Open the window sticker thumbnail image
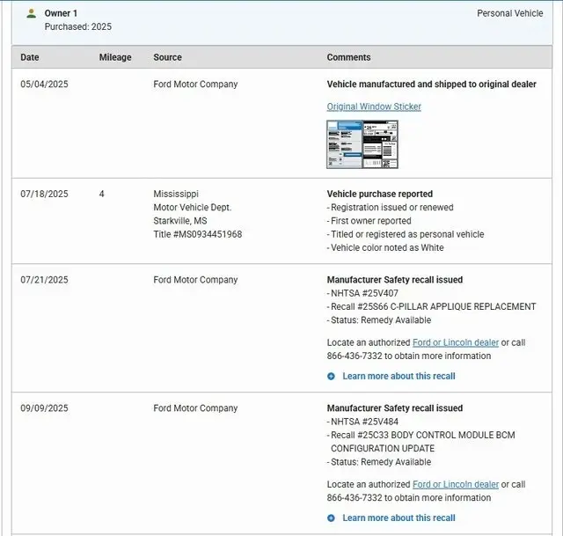 coord(362,144)
